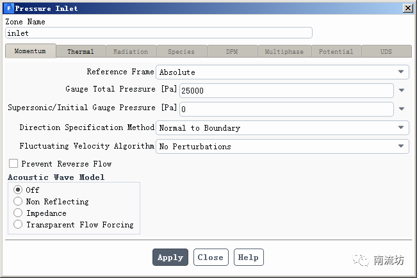Expand Supersonic/Initial Gauge Pressure options arrow

coord(402,109)
